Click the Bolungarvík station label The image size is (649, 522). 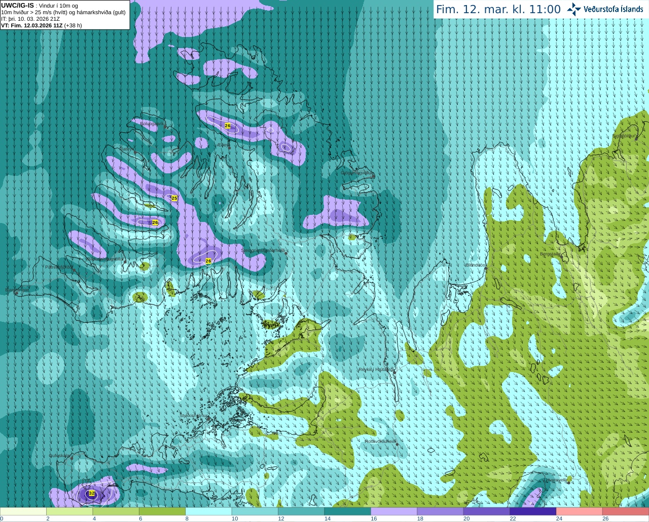152,124
